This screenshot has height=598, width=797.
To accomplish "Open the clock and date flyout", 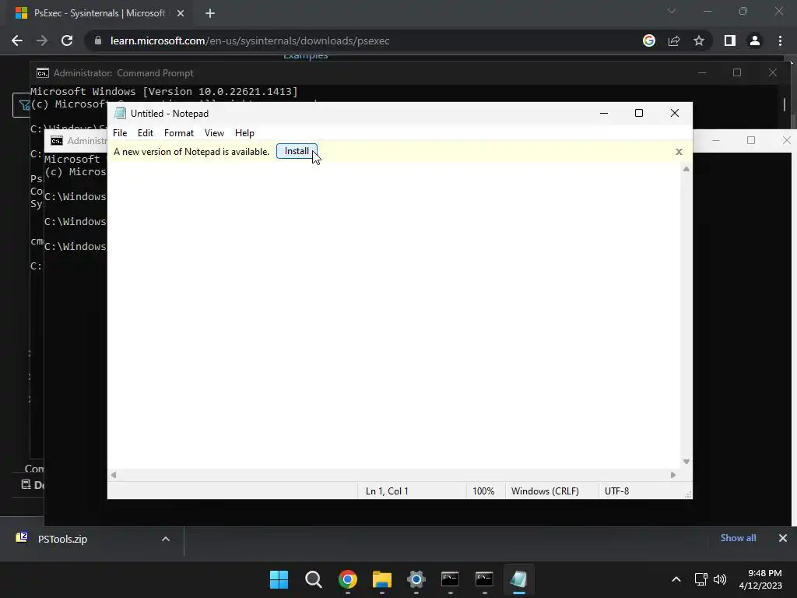I will pyautogui.click(x=760, y=579).
